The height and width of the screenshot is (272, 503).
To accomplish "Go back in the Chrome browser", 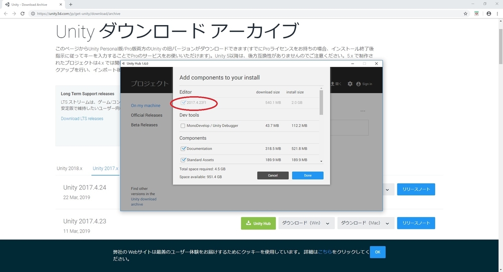I will pos(6,13).
